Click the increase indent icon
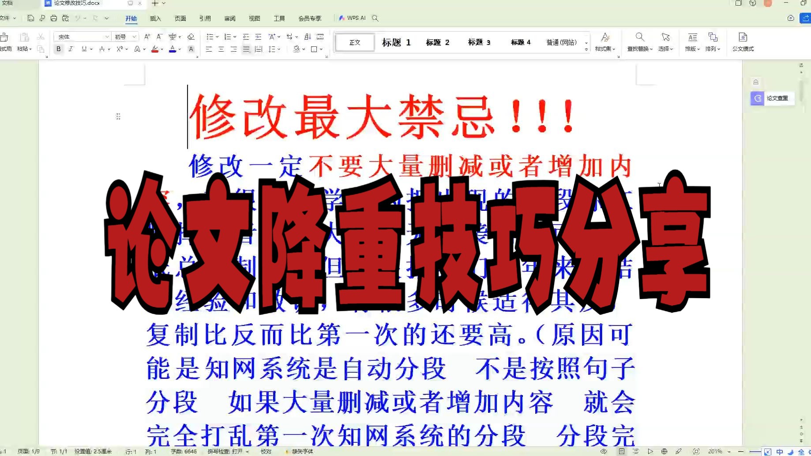Screen dimensions: 811x456 click(258, 37)
